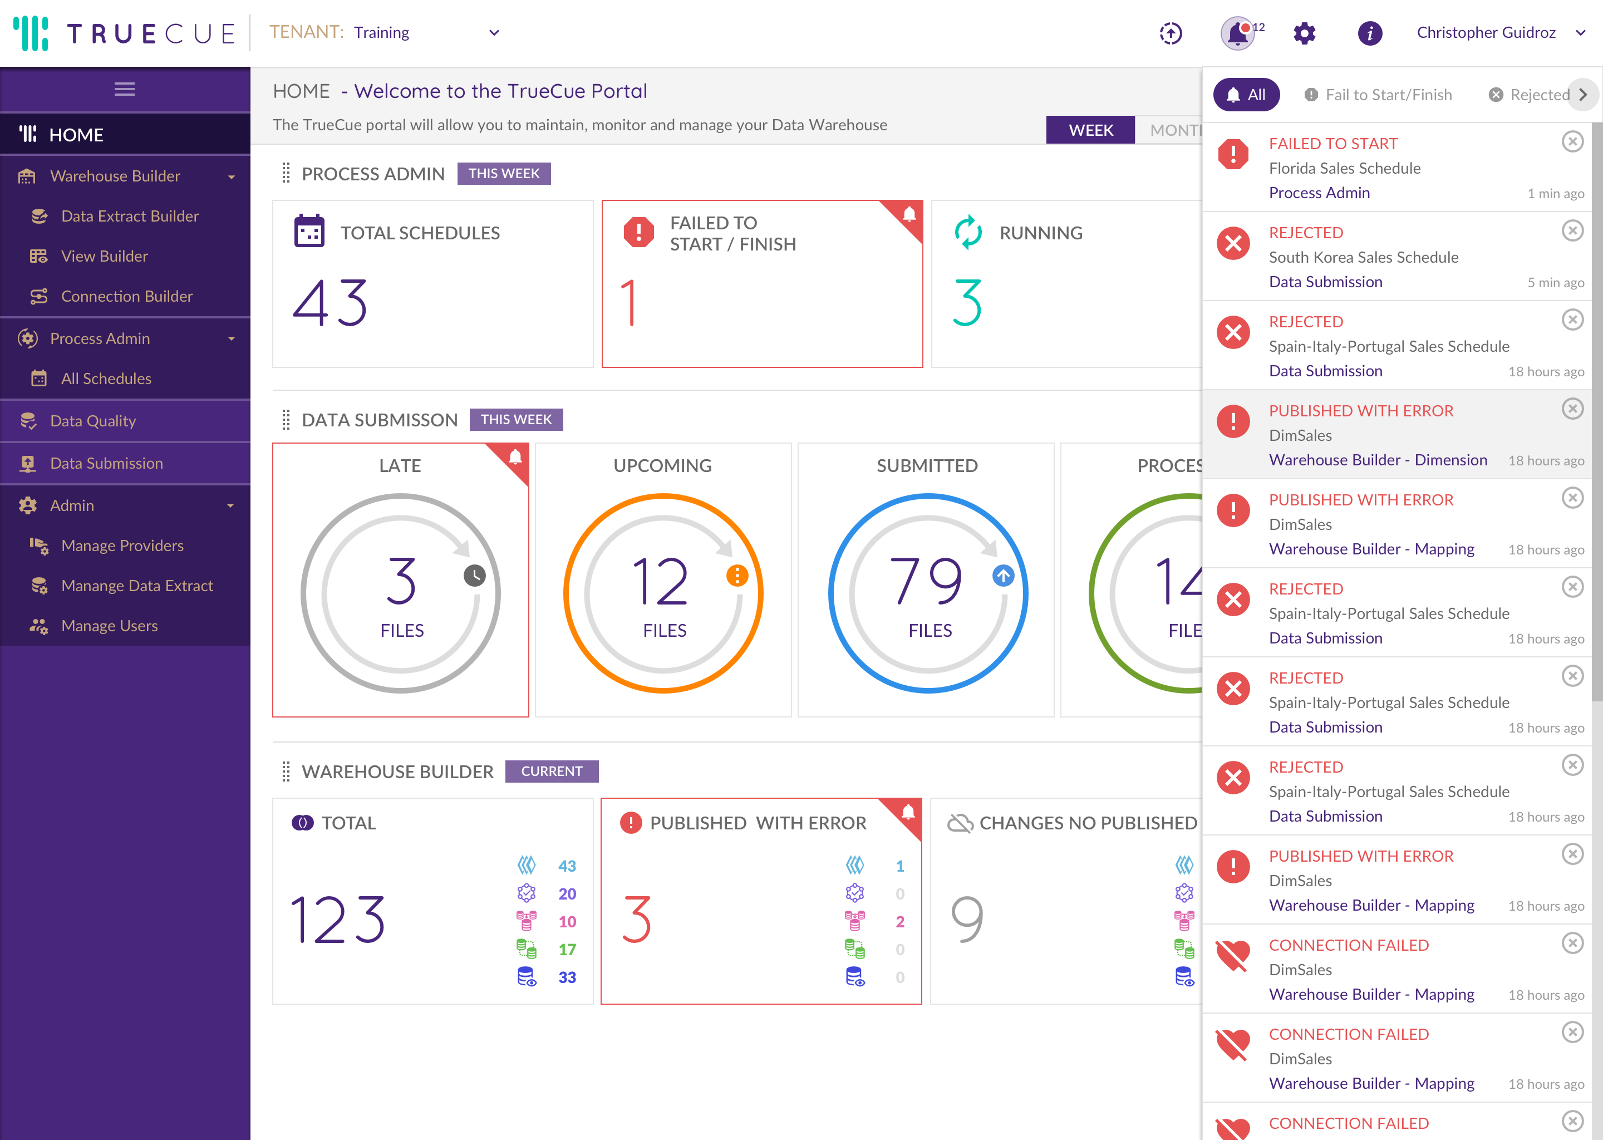
Task: Open Process Admin link for Florida Sales
Action: coord(1319,193)
